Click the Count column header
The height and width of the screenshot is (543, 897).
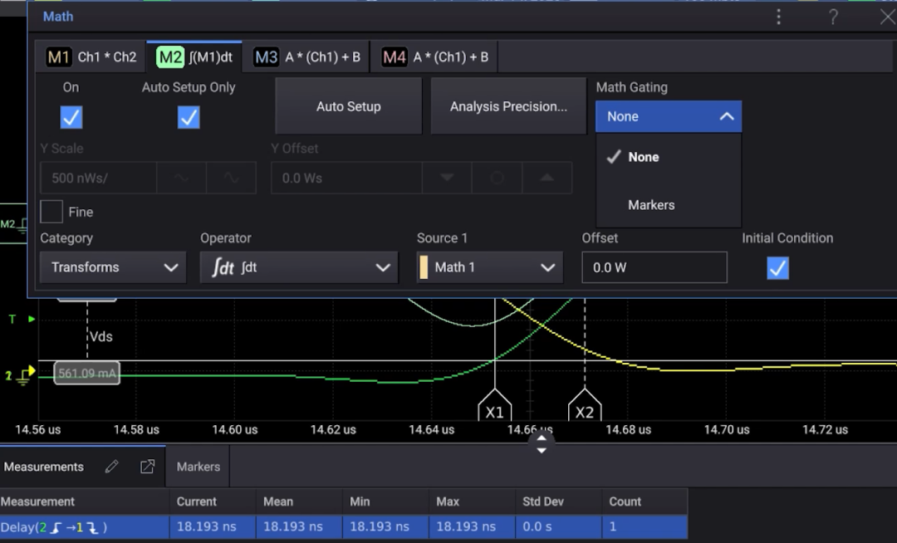click(645, 501)
